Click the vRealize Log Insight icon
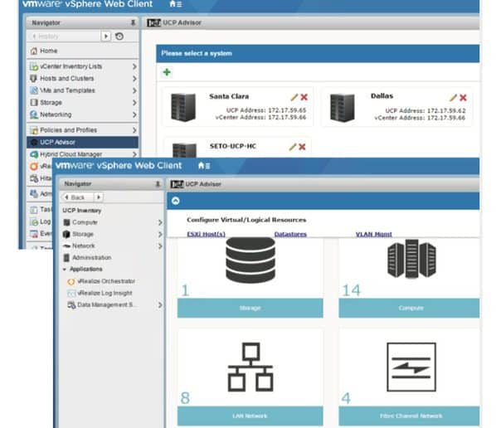Image resolution: width=496 pixels, height=428 pixels. coord(71,294)
